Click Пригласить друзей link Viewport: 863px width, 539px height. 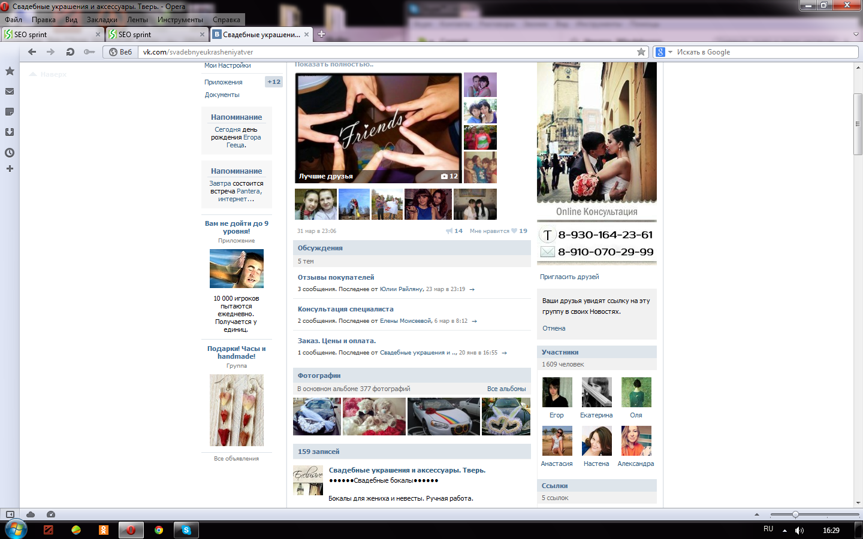click(569, 277)
